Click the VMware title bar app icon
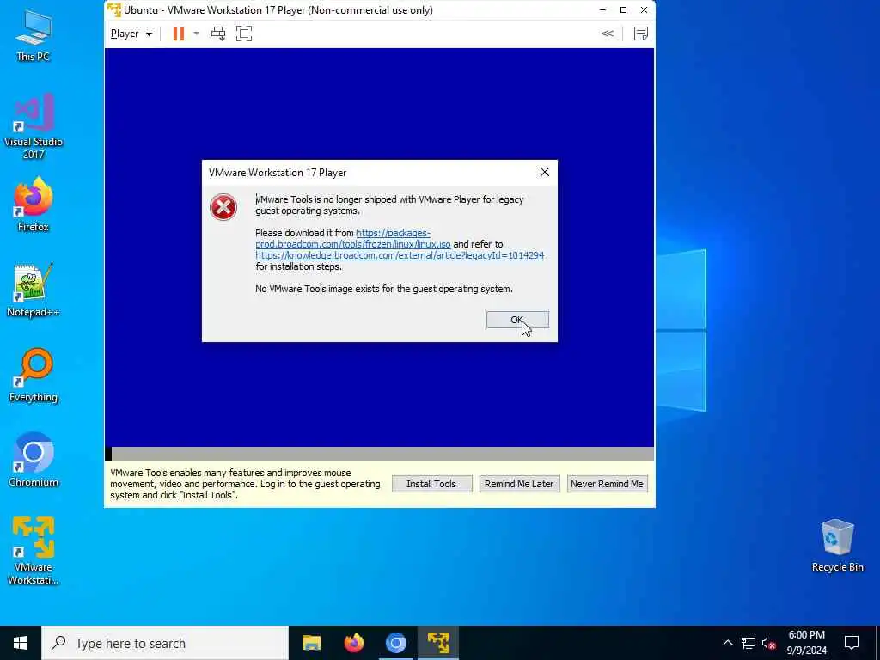880x660 pixels. click(x=114, y=10)
